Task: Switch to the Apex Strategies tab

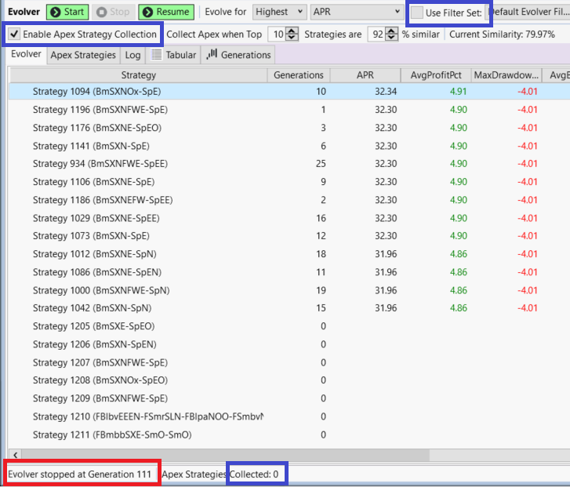Action: click(x=83, y=55)
